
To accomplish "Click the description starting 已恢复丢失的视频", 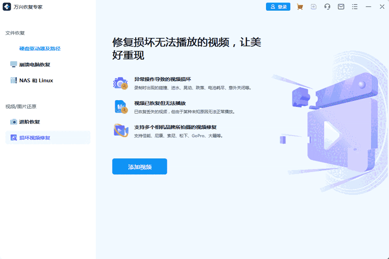I will (x=185, y=112).
